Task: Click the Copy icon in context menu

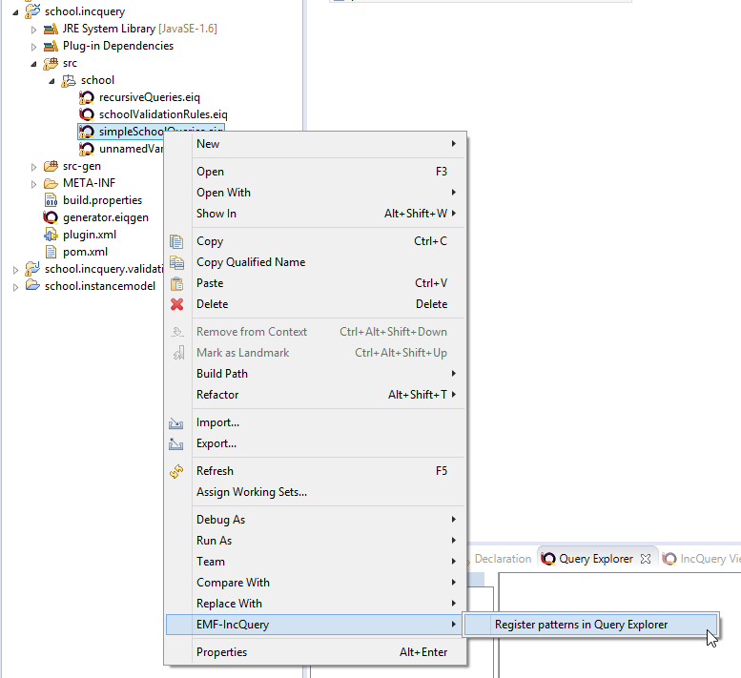Action: pyautogui.click(x=176, y=241)
